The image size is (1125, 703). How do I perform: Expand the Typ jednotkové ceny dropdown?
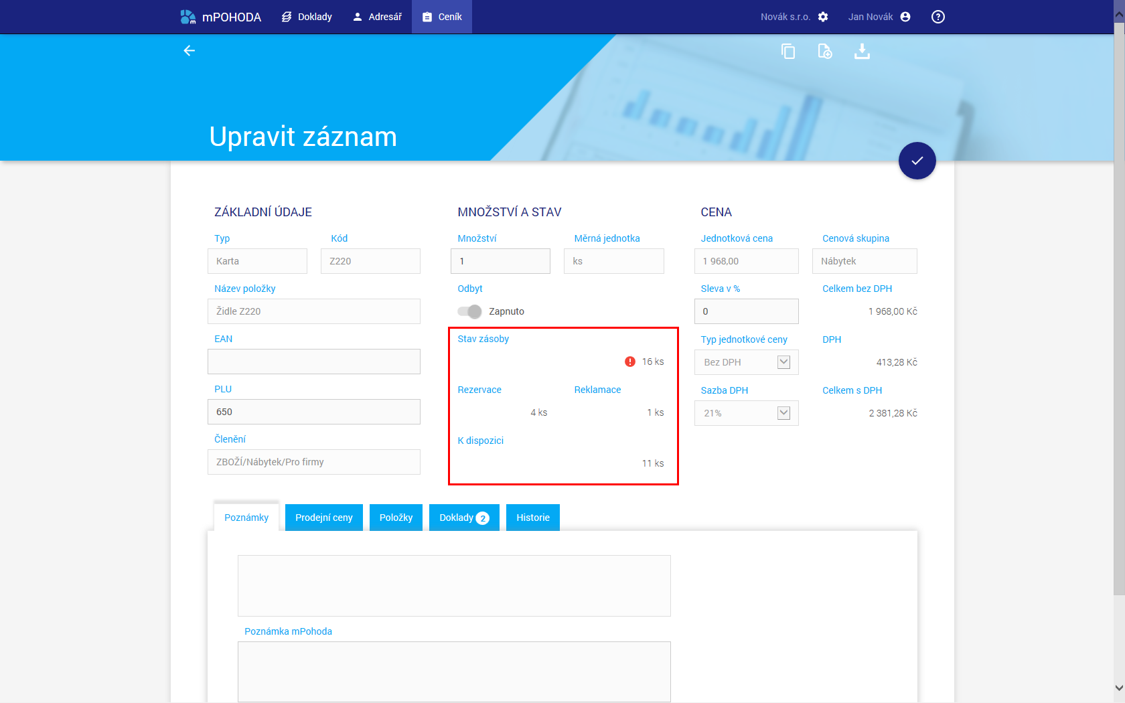coord(783,362)
